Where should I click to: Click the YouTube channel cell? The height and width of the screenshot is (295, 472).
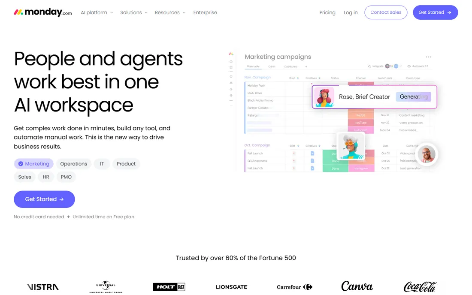360,123
